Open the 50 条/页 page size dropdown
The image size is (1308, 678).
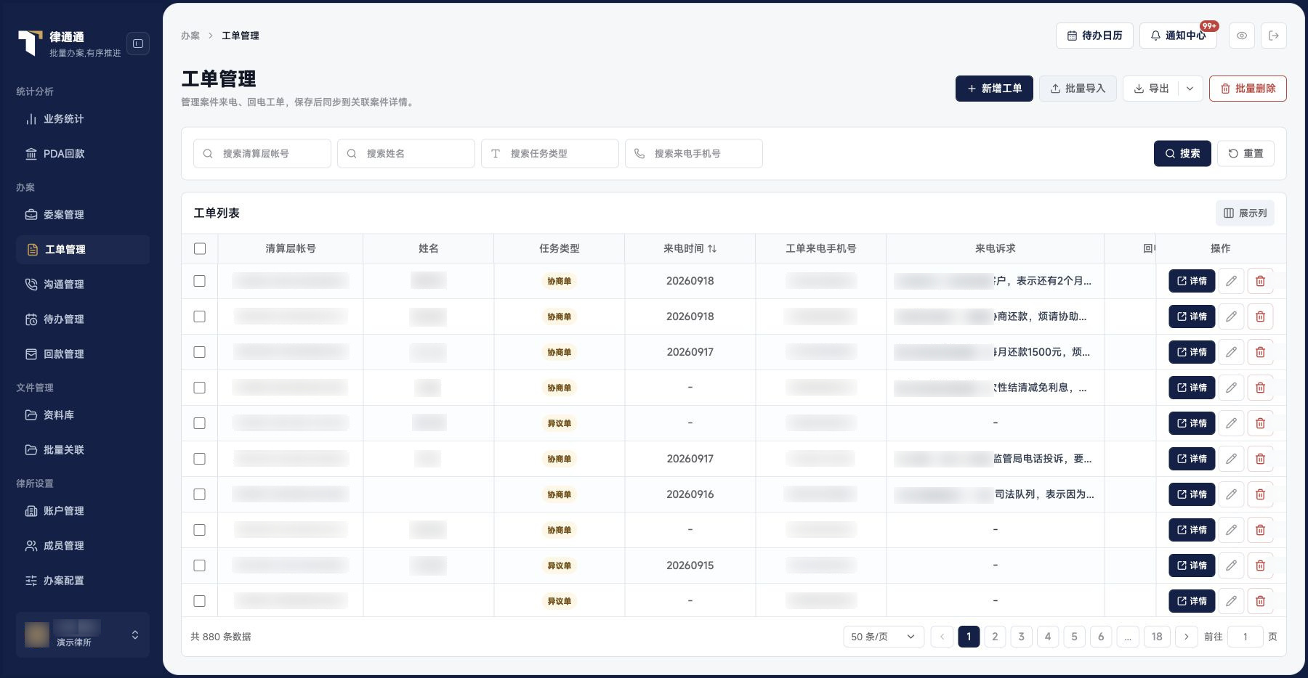click(884, 637)
